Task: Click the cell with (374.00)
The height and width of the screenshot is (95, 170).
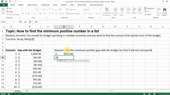Action: 29,76
